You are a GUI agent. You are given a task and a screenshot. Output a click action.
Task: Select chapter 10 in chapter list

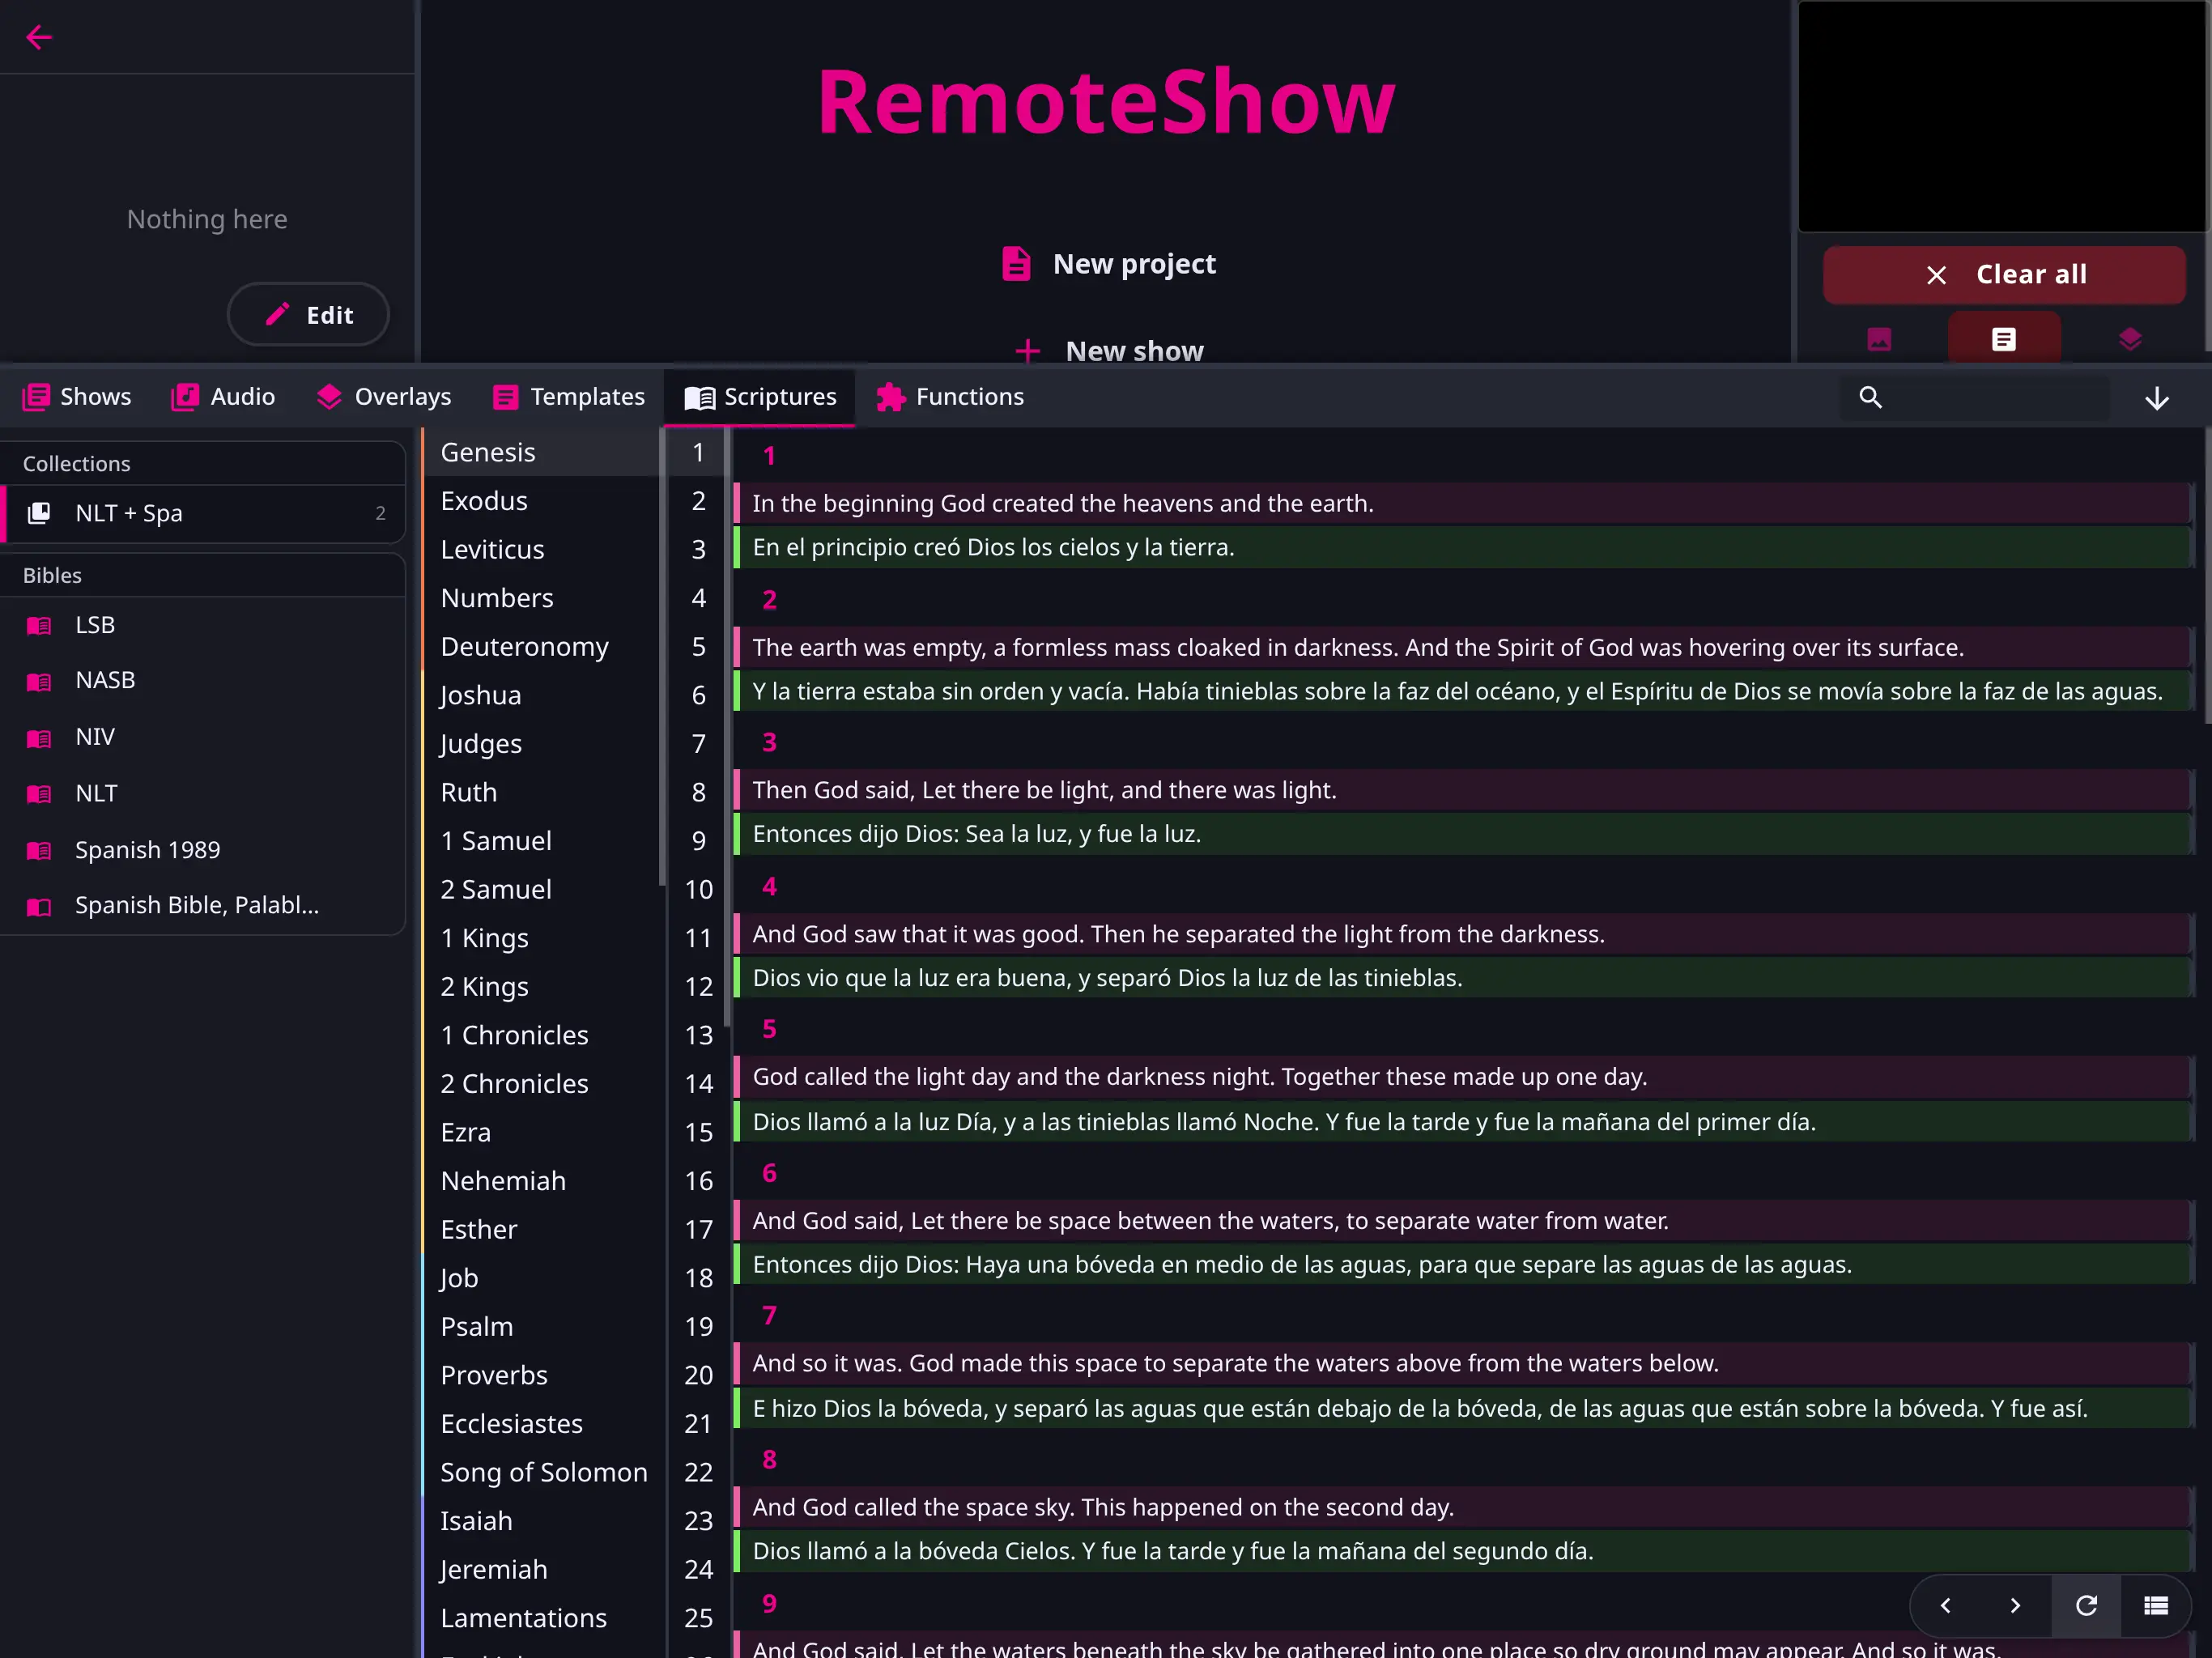click(x=698, y=889)
